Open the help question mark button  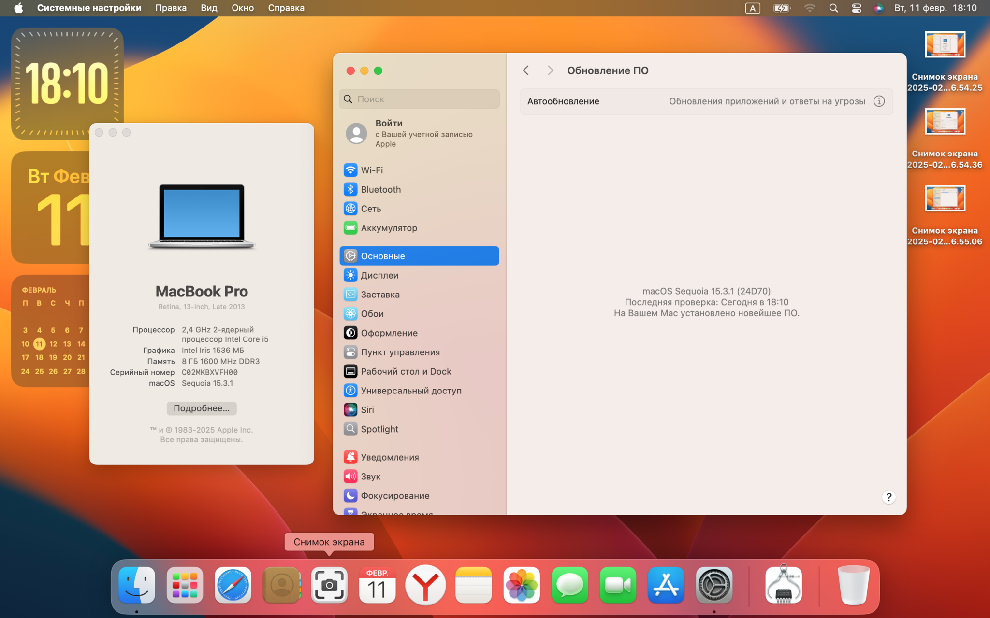pyautogui.click(x=888, y=497)
